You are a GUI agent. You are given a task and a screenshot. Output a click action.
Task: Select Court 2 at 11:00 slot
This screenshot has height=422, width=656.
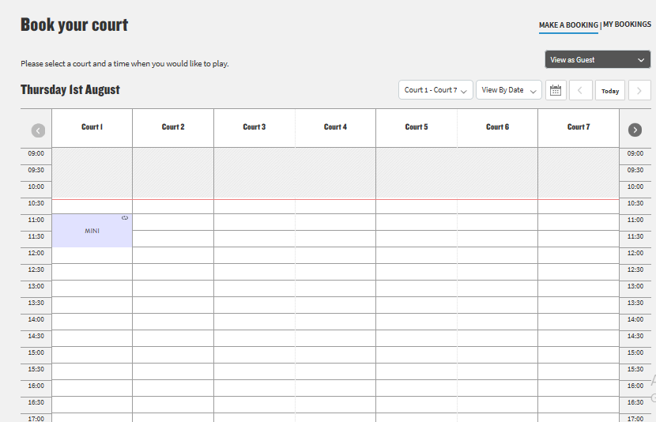click(x=173, y=222)
